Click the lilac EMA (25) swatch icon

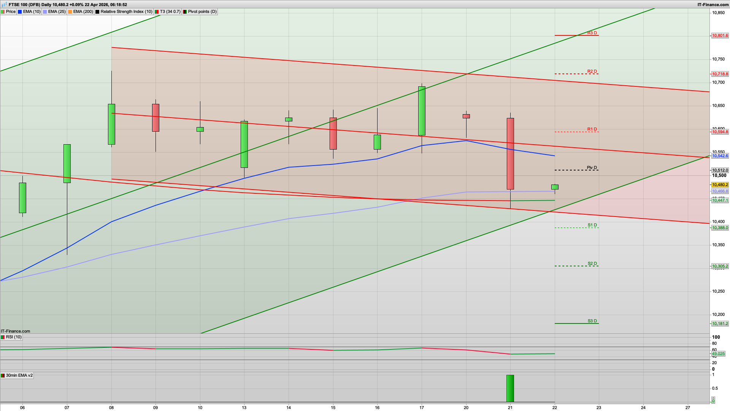pos(44,11)
